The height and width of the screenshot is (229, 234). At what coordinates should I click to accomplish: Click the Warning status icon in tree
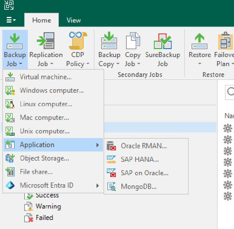coord(29,206)
